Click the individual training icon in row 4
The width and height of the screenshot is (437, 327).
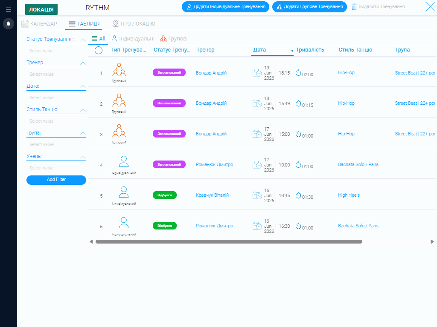(x=124, y=161)
